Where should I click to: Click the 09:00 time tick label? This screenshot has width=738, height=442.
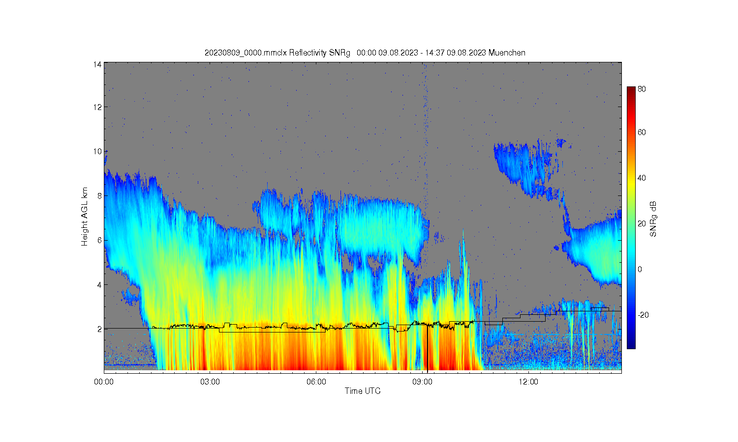pyautogui.click(x=422, y=382)
